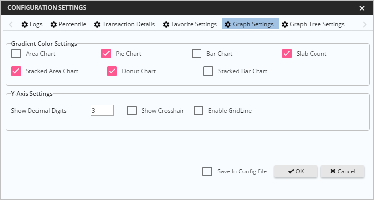Uncheck the Pie Chart gradient option
The image size is (374, 200).
click(106, 54)
